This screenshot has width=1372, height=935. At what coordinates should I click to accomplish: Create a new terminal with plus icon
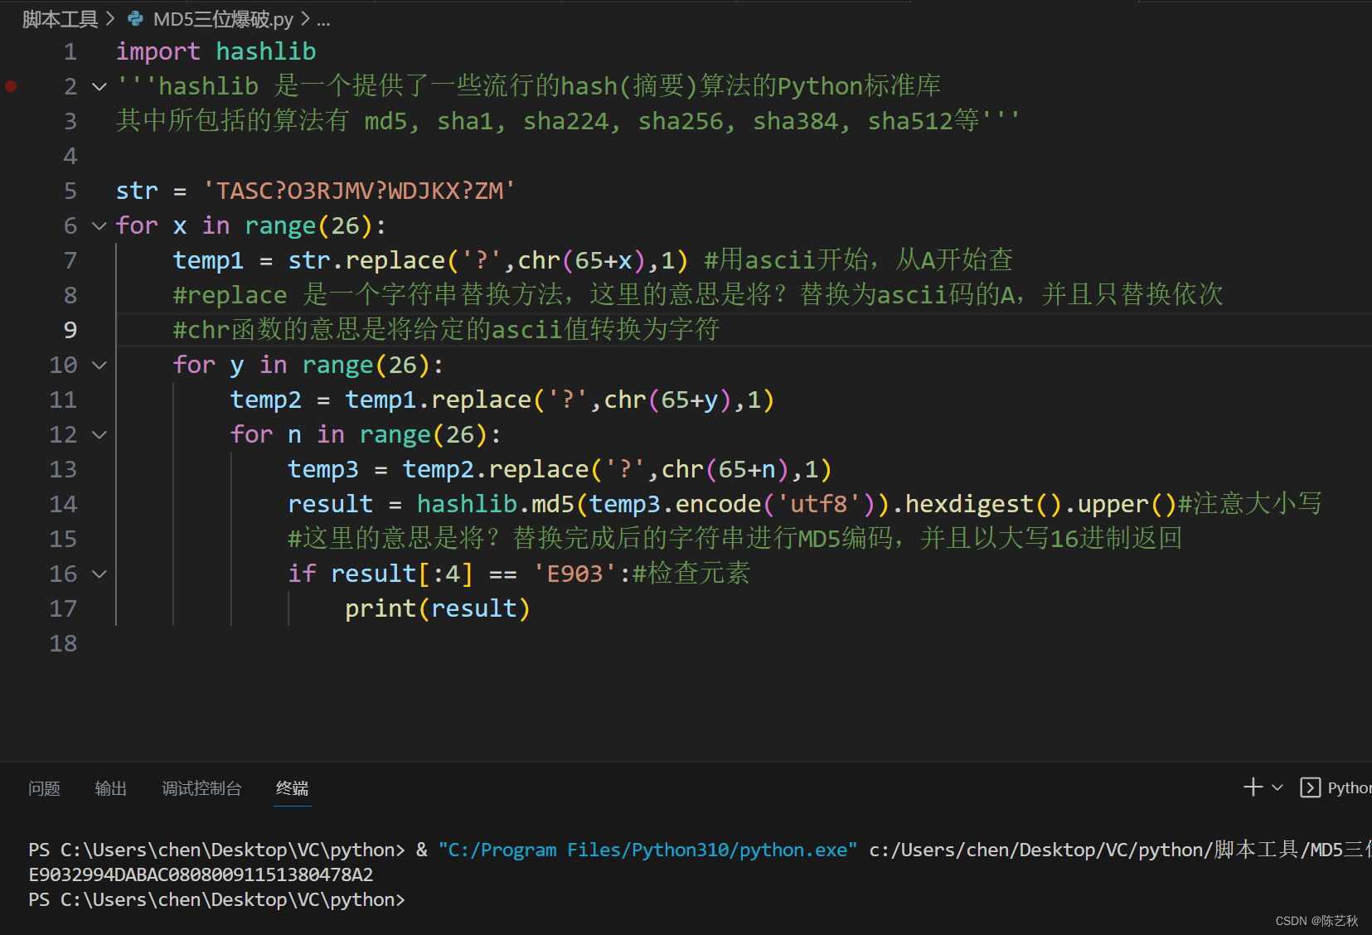(x=1253, y=787)
